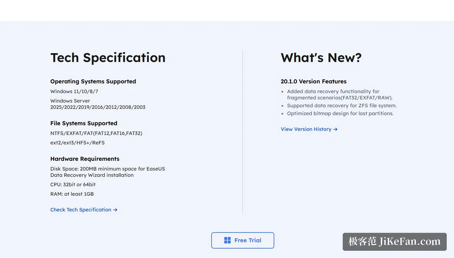Click the Free Trial button
Screen dimensions: 454x258
(x=243, y=240)
